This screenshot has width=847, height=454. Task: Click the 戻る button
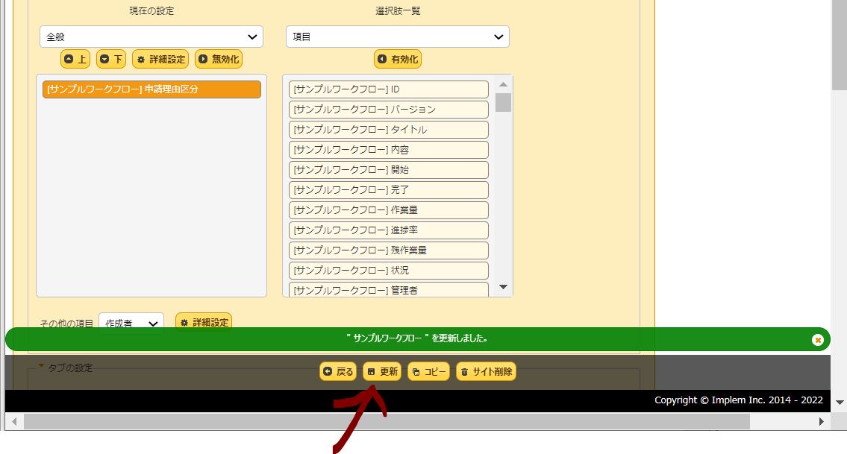coord(338,371)
